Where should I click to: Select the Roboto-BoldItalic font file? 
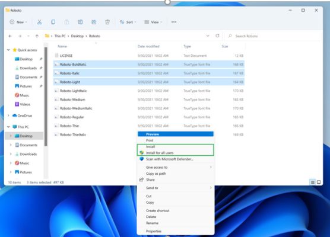pyautogui.click(x=148, y=65)
